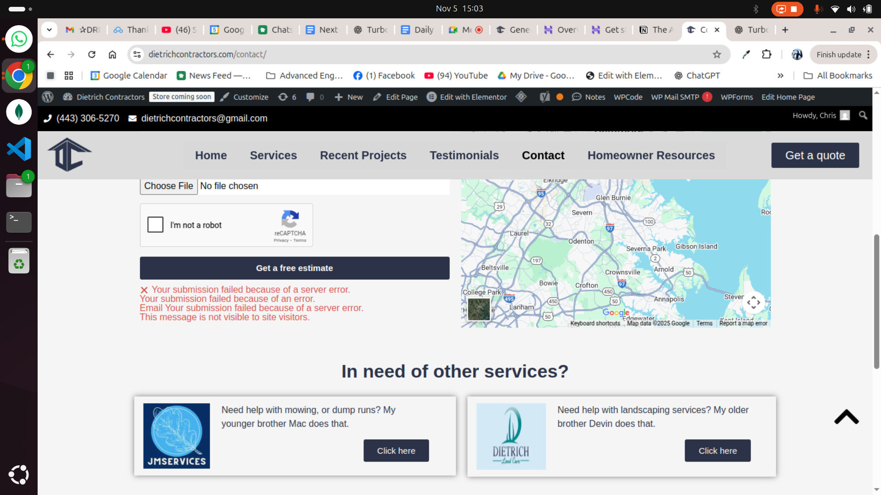The image size is (881, 495).
Task: Open the admin bar search magnifier
Action: [x=863, y=115]
